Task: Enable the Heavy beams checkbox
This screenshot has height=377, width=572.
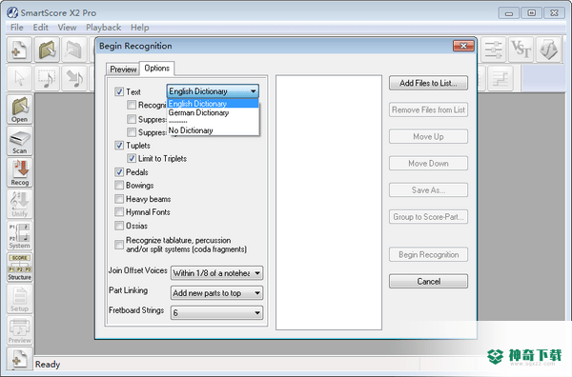Action: click(x=119, y=199)
